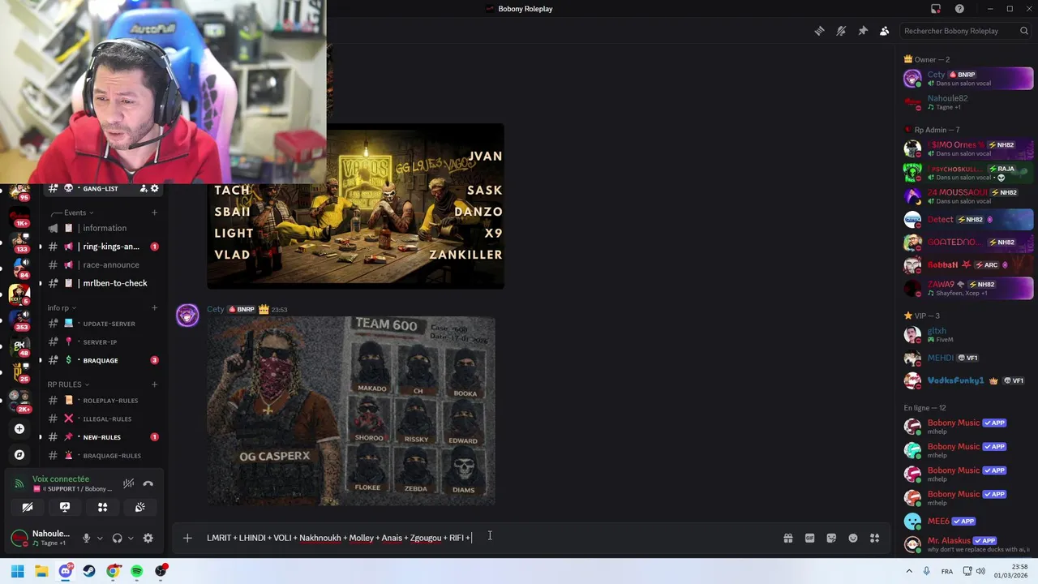
Task: Start screen share in voice panel
Action: click(65, 507)
